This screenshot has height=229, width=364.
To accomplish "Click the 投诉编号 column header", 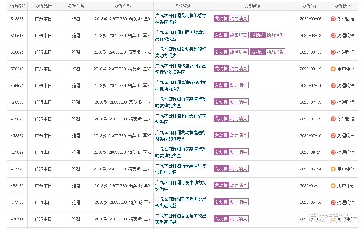I will pos(17,6).
